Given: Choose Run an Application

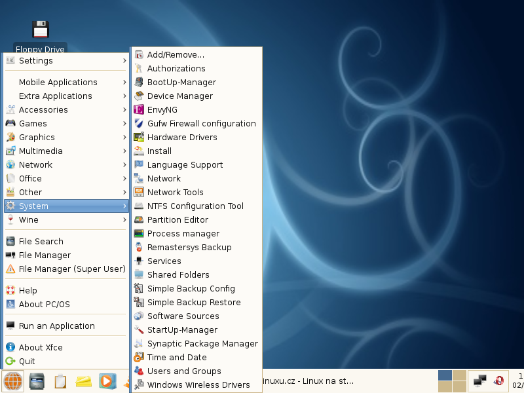Looking at the screenshot, I should point(66,326).
